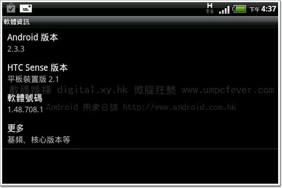Tap the H mobile data indicator
The height and width of the screenshot is (188, 282).
tap(210, 9)
